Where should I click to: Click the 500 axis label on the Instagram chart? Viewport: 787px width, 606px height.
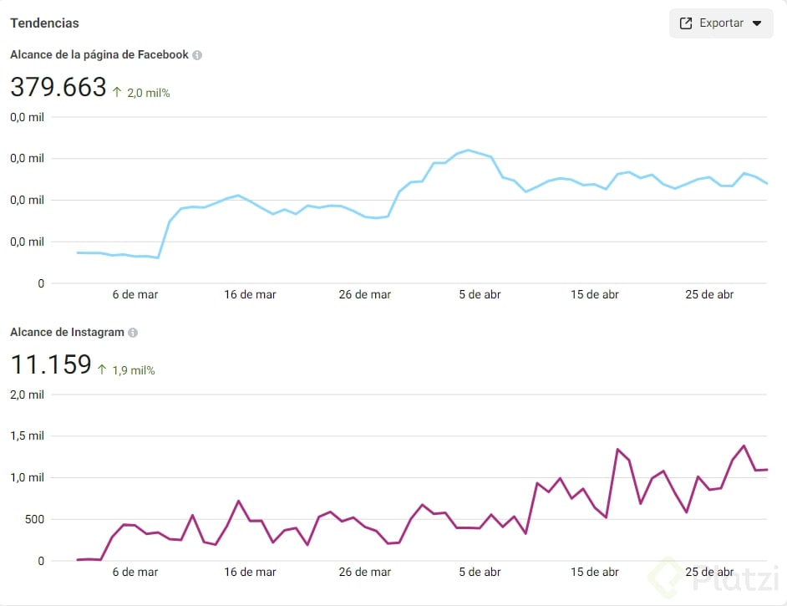(x=34, y=519)
